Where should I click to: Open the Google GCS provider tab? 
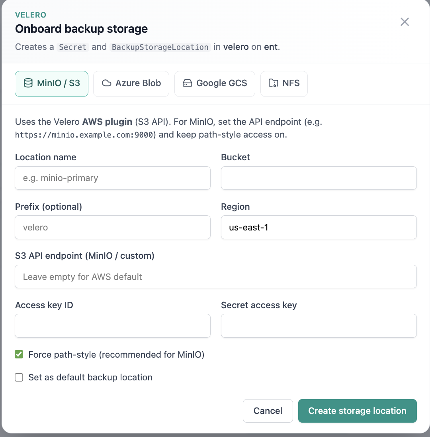tap(215, 84)
